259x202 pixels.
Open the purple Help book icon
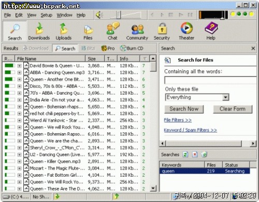coord(211,28)
